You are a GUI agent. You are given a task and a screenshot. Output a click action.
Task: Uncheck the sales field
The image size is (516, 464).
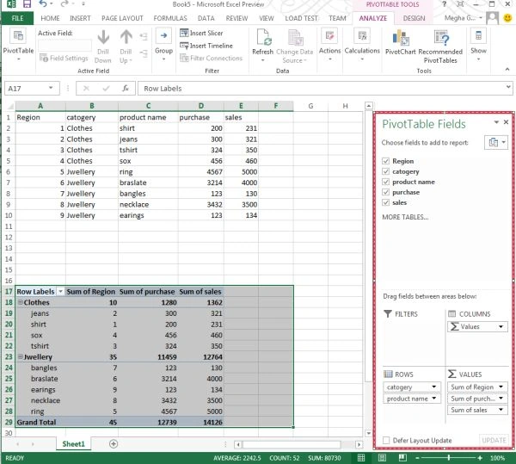point(385,202)
